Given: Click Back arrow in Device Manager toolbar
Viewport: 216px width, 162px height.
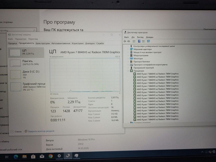Looking at the screenshot, I should click(x=125, y=41).
